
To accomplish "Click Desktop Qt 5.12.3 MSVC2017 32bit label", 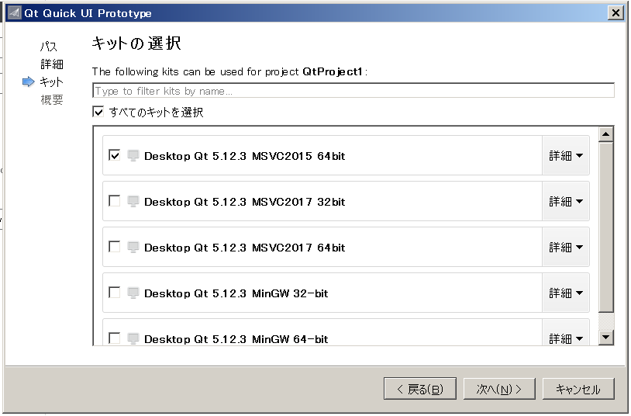I will click(245, 201).
